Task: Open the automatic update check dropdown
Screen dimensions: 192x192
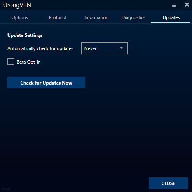Action: pyautogui.click(x=105, y=48)
